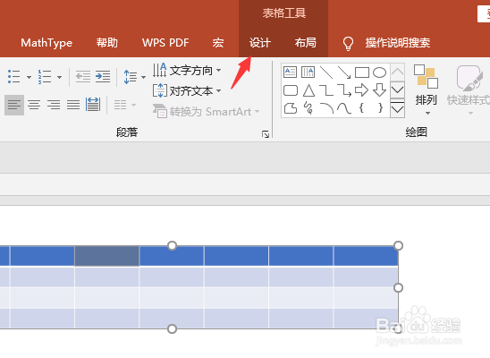
Task: Select the down block arrow shape
Action: (x=380, y=90)
